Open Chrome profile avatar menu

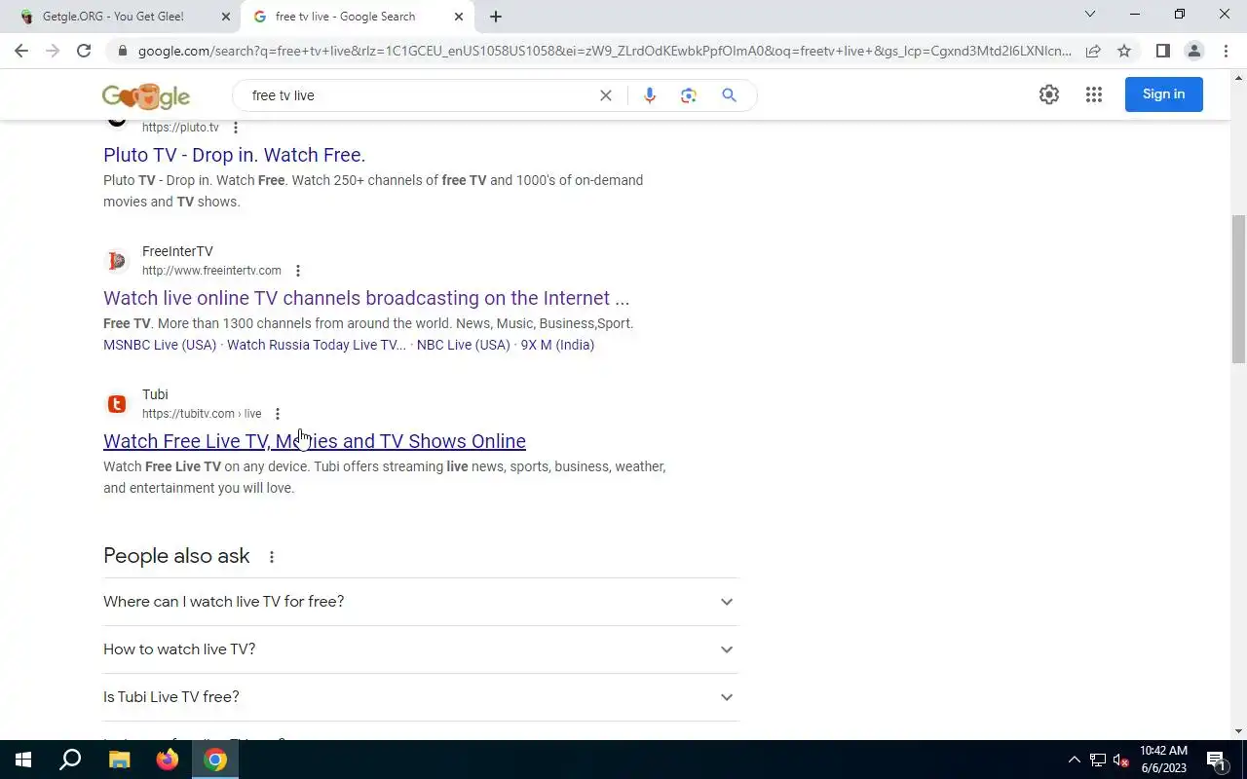point(1194,51)
